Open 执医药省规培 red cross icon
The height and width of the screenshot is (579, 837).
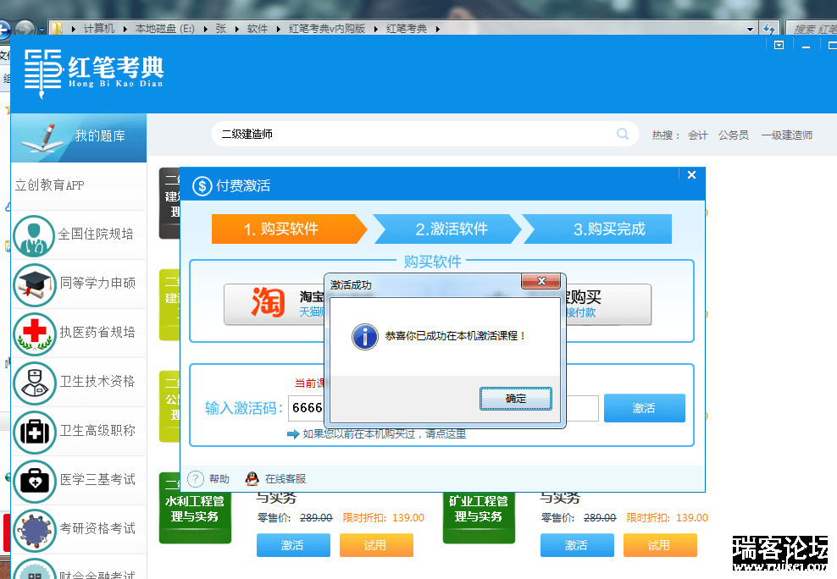tap(34, 334)
